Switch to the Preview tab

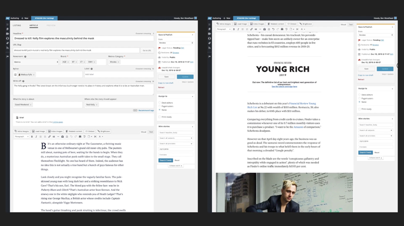pos(51,26)
